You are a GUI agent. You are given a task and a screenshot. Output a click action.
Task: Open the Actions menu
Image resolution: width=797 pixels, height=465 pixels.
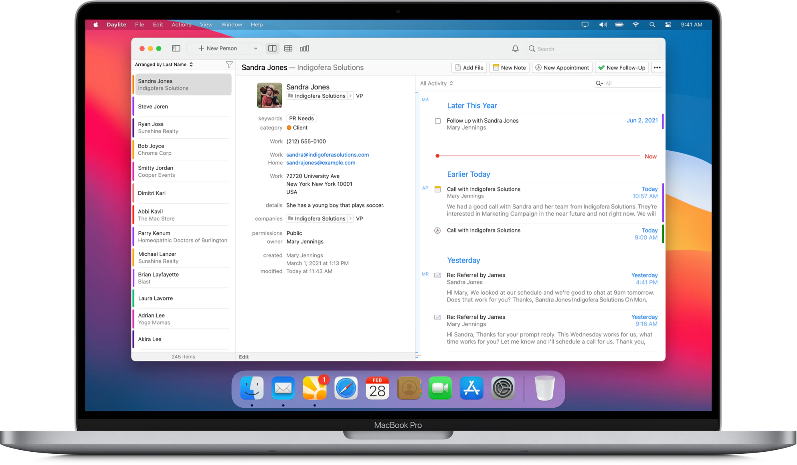pos(181,25)
